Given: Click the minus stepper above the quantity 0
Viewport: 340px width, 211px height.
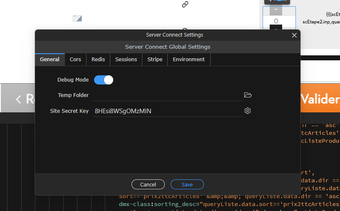Looking at the screenshot, I should click(x=276, y=10).
